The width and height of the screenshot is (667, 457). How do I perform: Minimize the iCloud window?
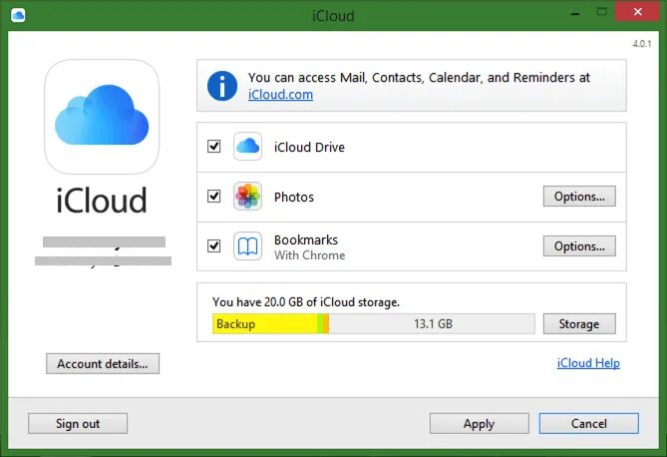[x=575, y=13]
